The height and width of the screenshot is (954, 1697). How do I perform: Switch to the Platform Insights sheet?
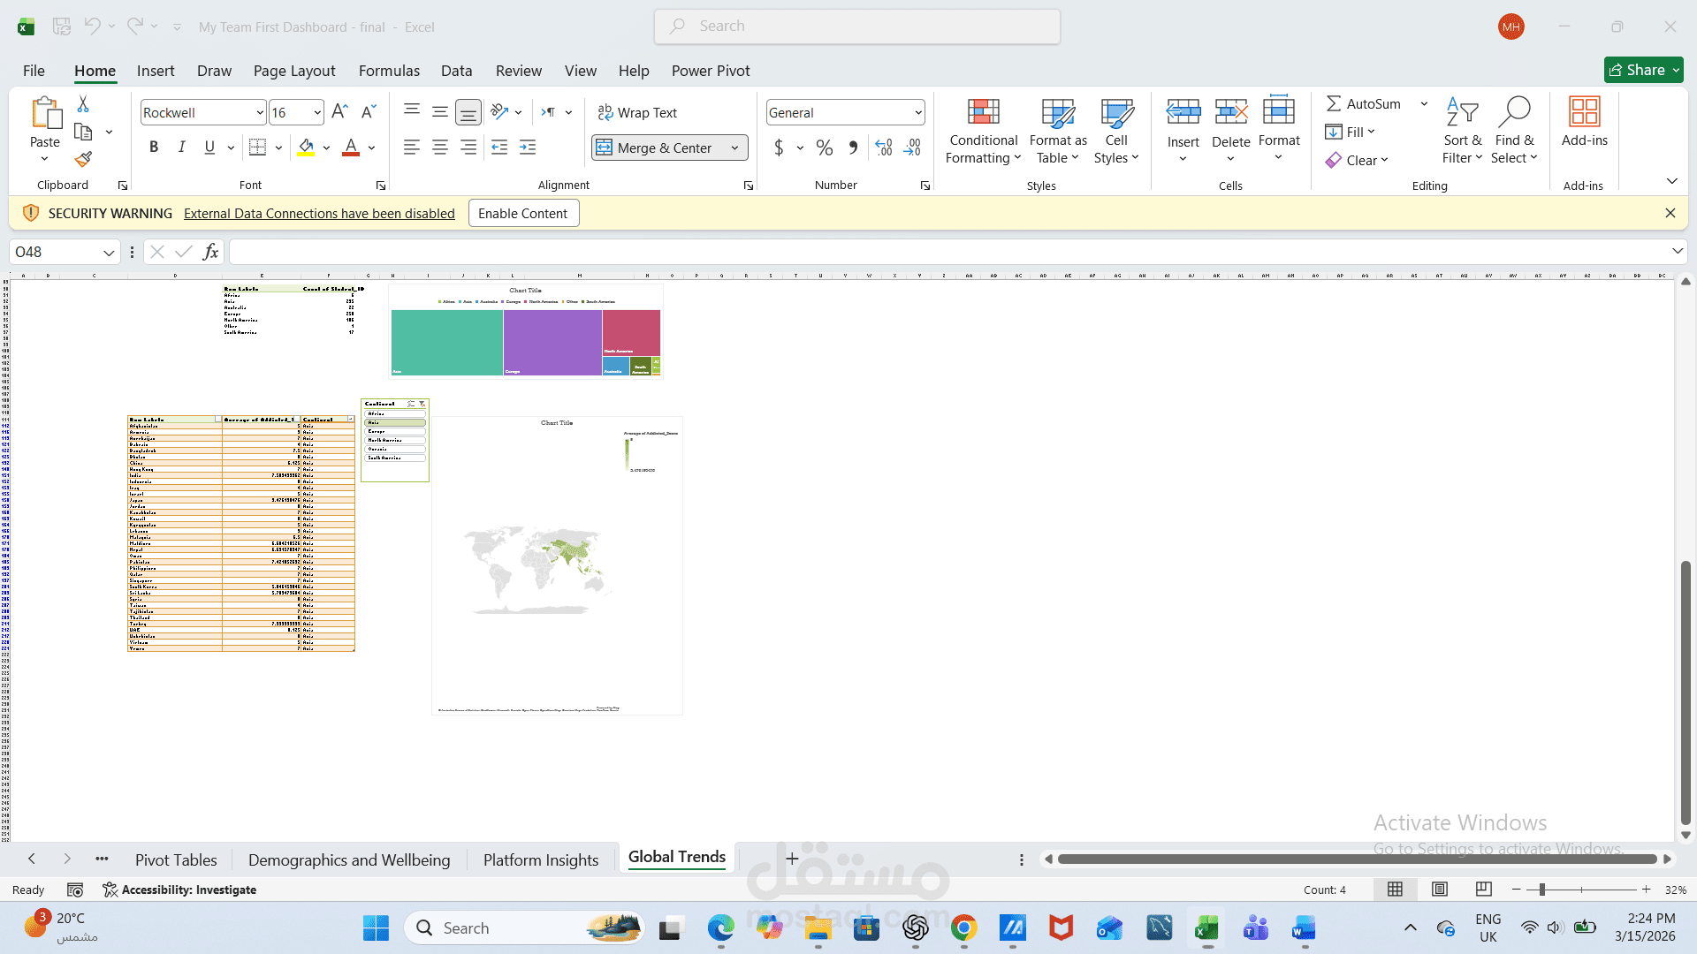point(540,859)
